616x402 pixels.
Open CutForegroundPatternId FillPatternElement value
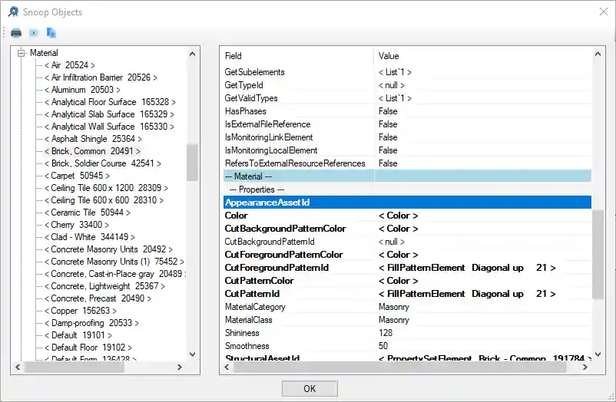click(x=466, y=268)
